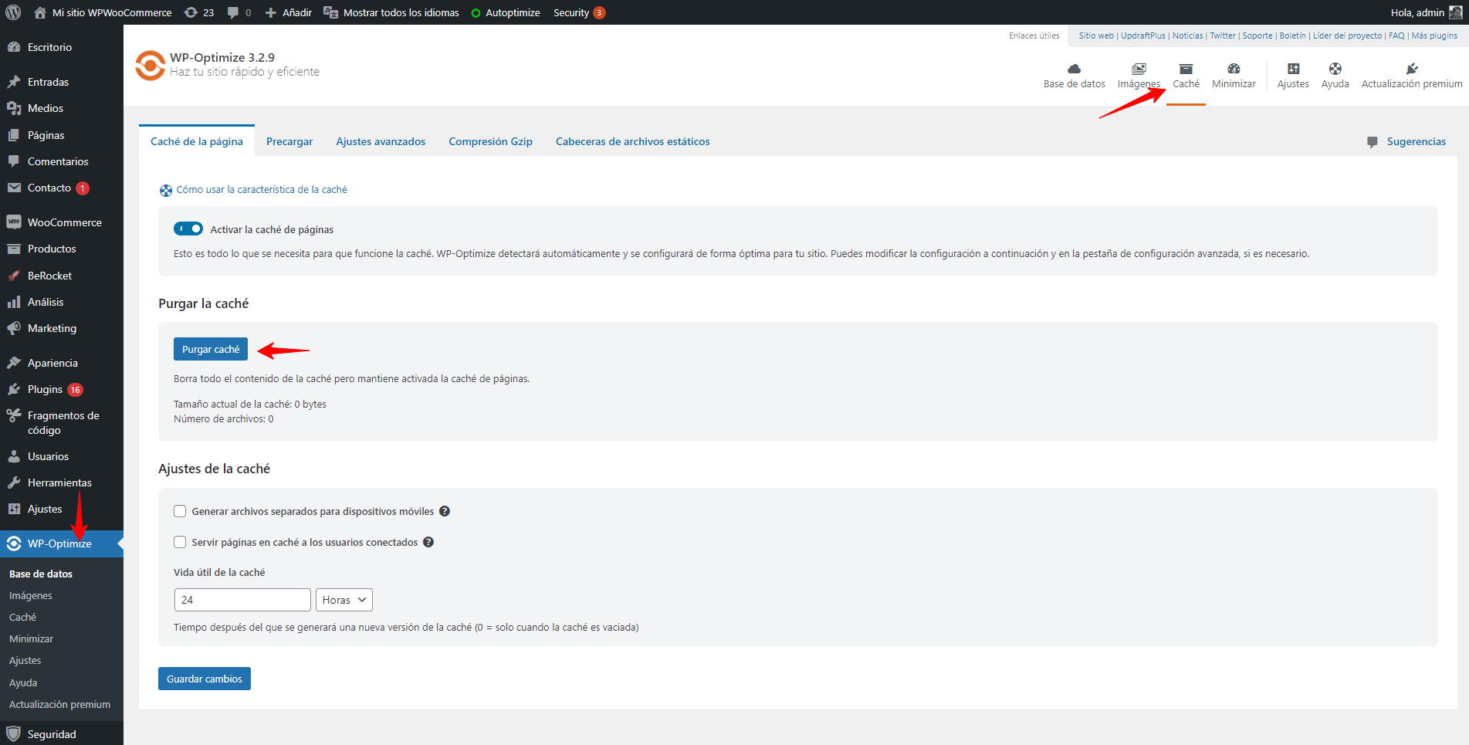Click the Añadir plus icon
Image resolution: width=1469 pixels, height=745 pixels.
[270, 12]
